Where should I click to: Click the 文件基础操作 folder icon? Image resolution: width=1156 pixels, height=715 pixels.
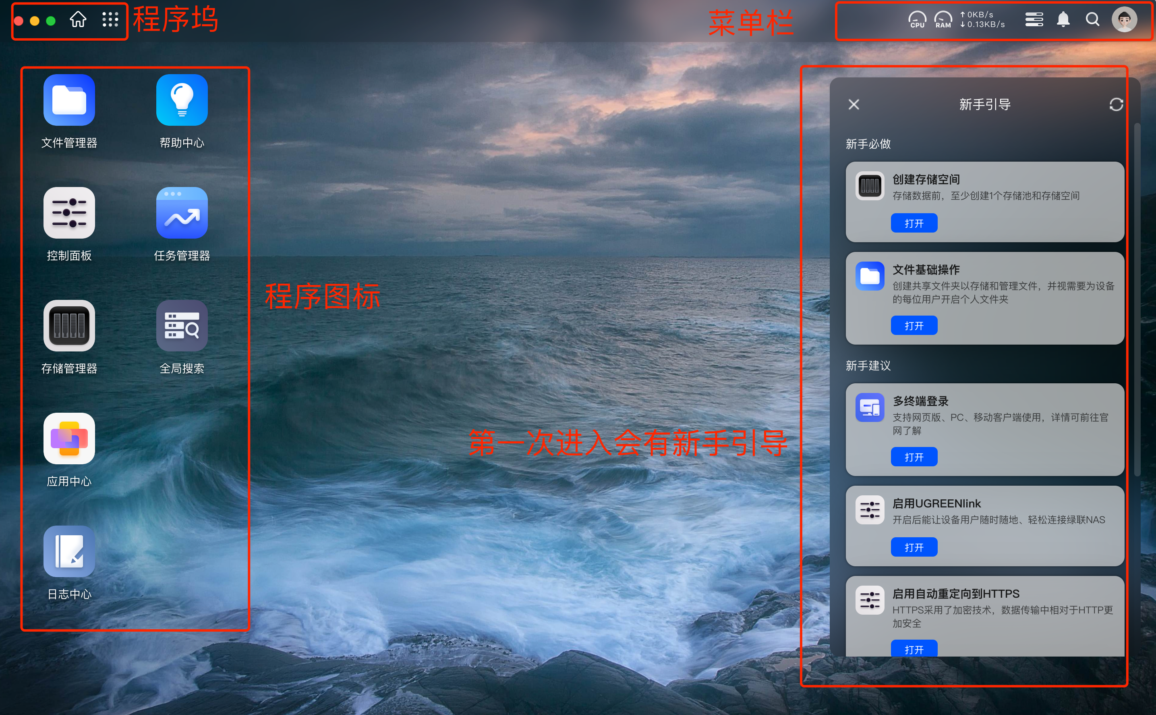[870, 276]
